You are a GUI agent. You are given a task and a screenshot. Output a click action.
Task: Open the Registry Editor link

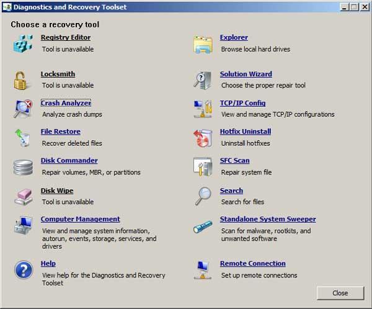pyautogui.click(x=66, y=37)
